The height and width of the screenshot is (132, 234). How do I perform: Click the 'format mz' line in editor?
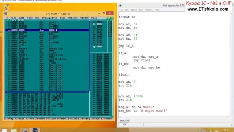[127, 17]
